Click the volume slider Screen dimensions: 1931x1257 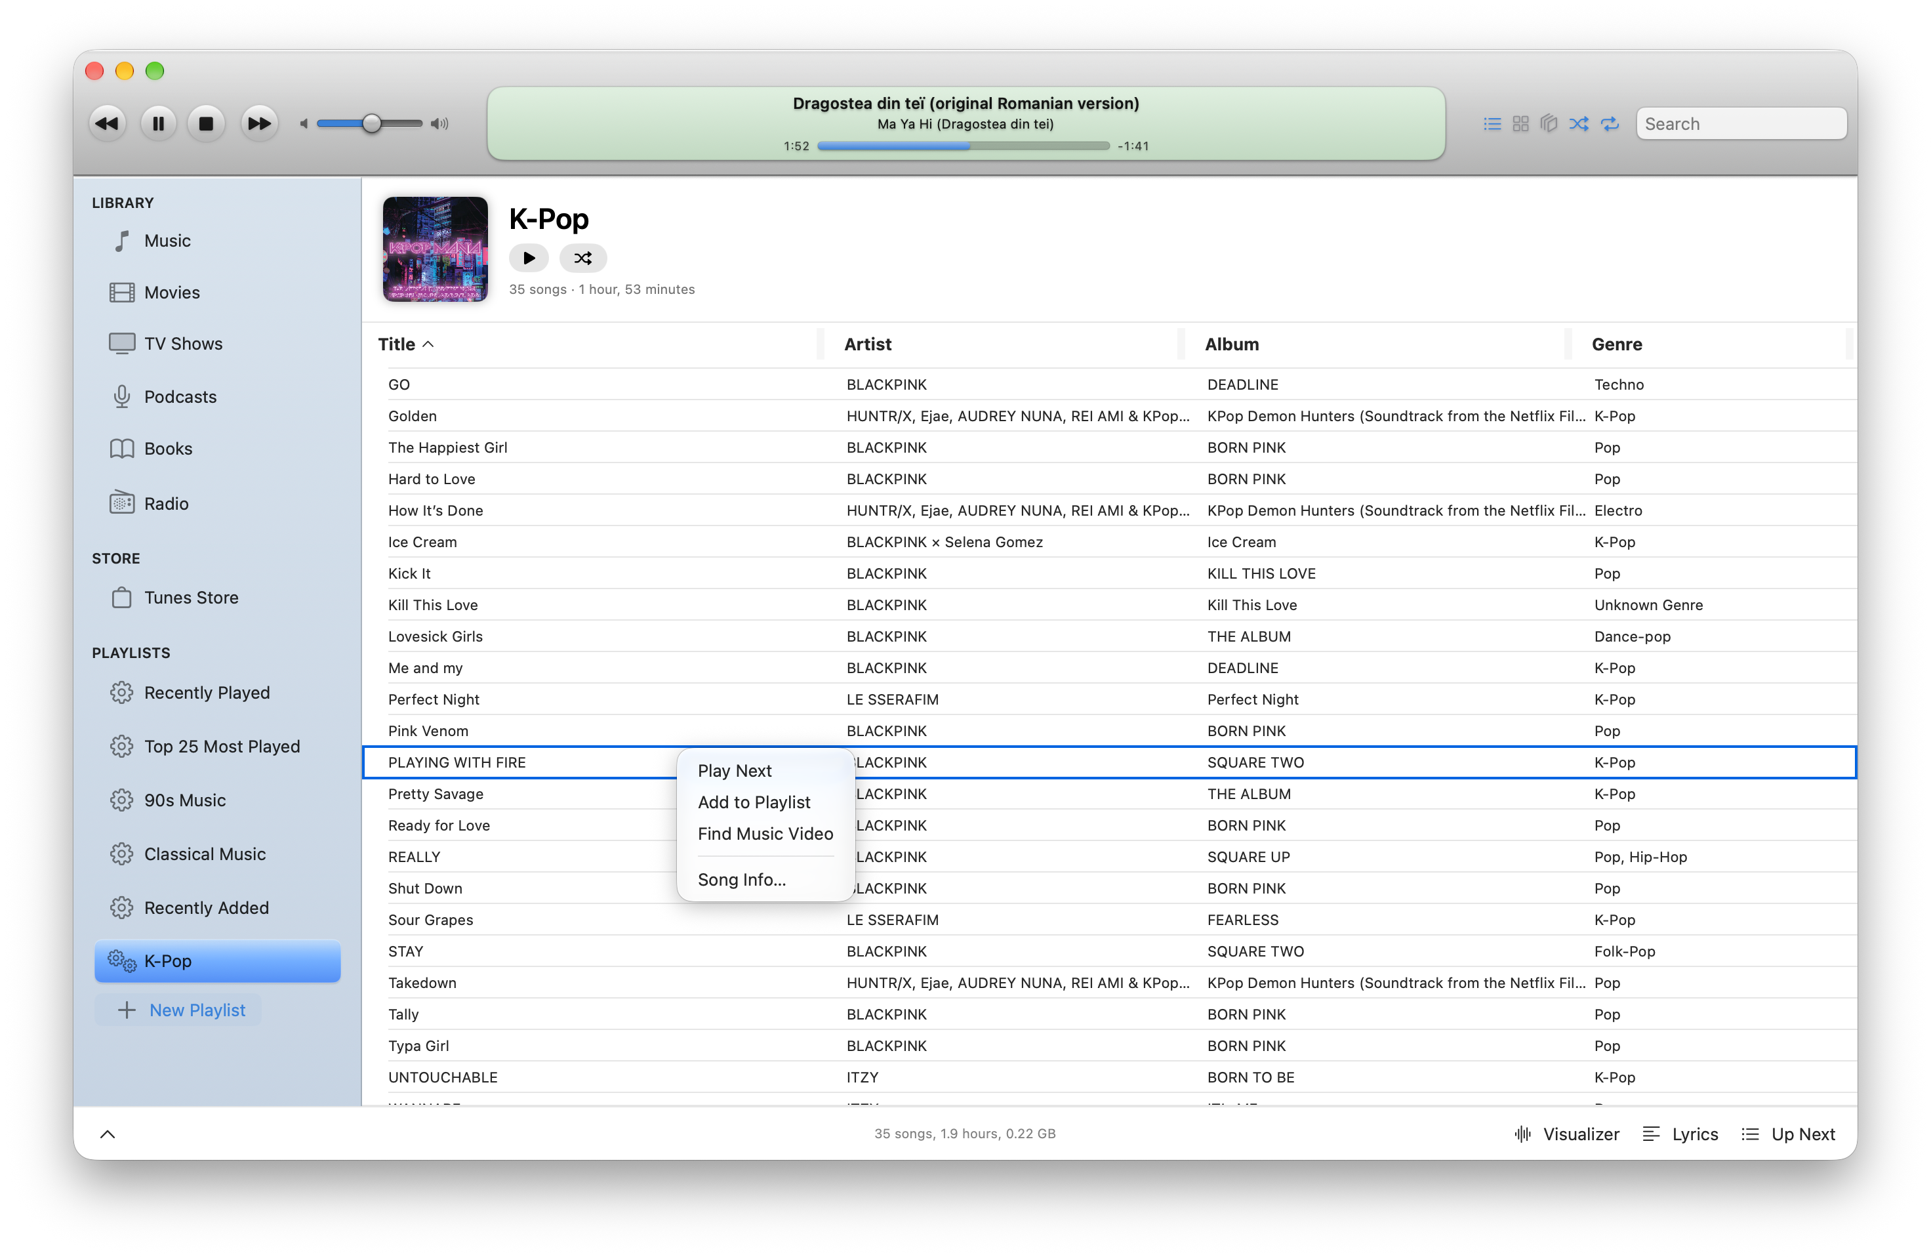[x=370, y=123]
